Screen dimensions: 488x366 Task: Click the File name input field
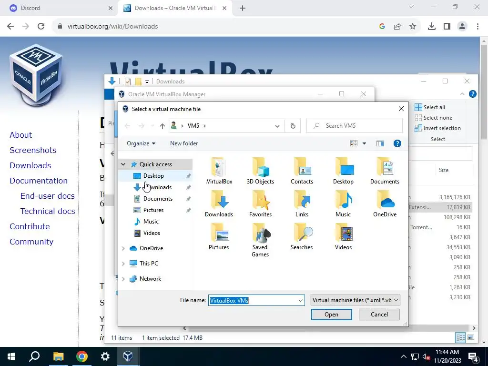pyautogui.click(x=253, y=300)
